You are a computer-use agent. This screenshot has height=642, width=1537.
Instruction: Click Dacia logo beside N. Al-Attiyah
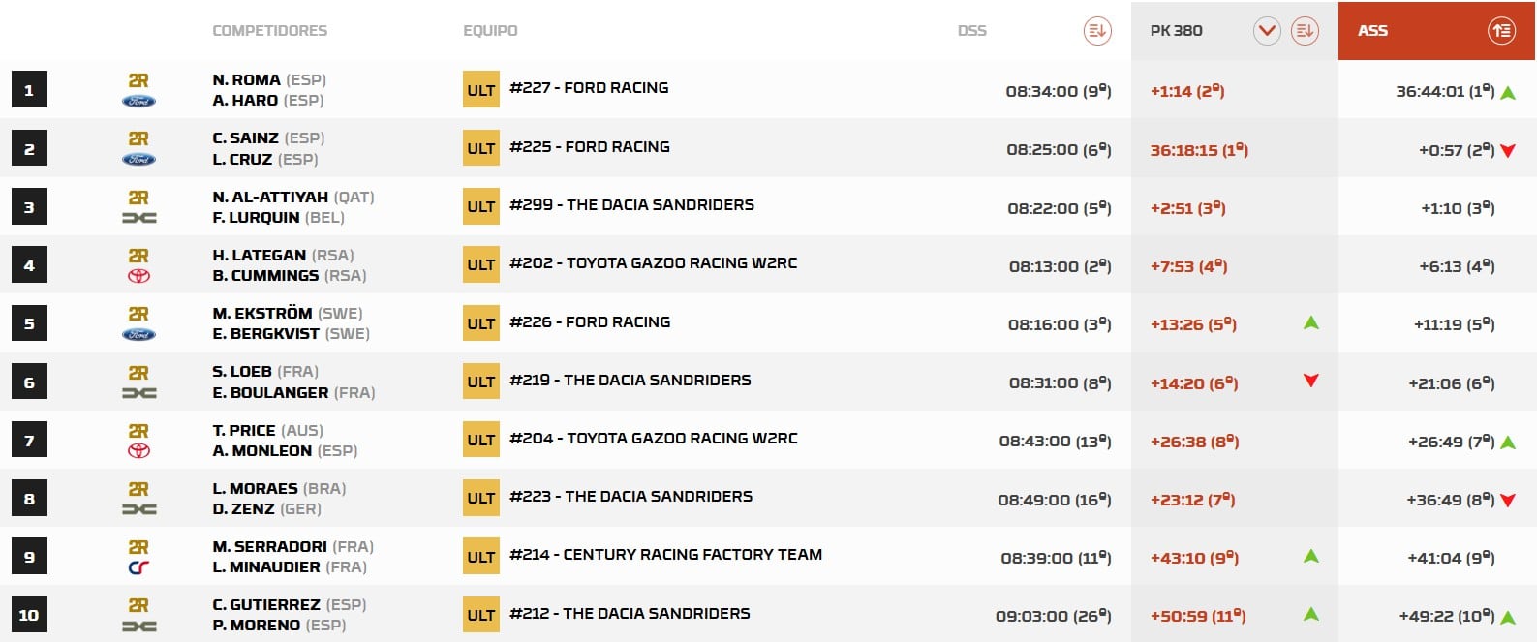pyautogui.click(x=138, y=218)
